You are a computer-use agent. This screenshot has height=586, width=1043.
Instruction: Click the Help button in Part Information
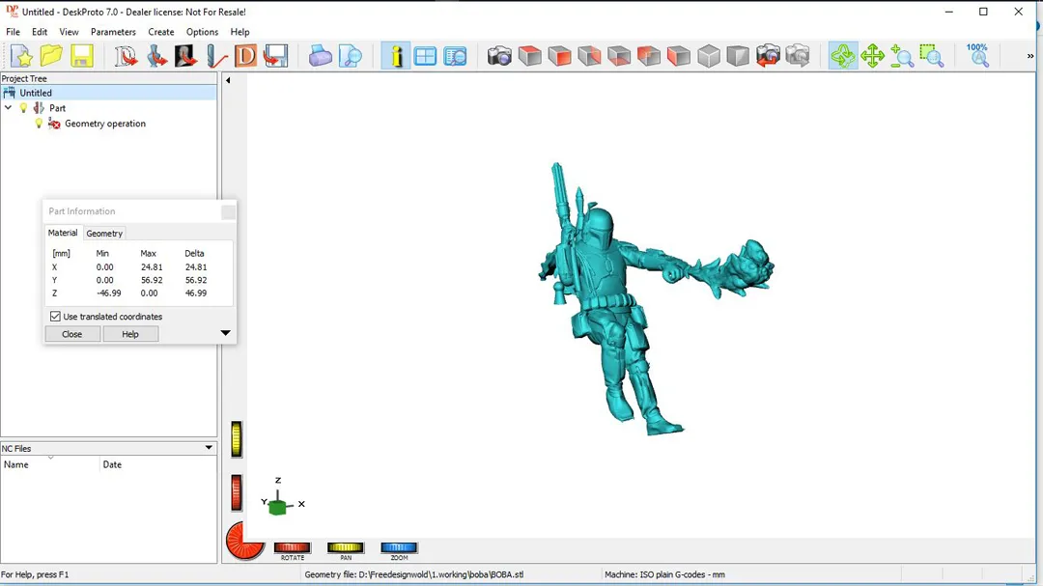click(x=130, y=334)
